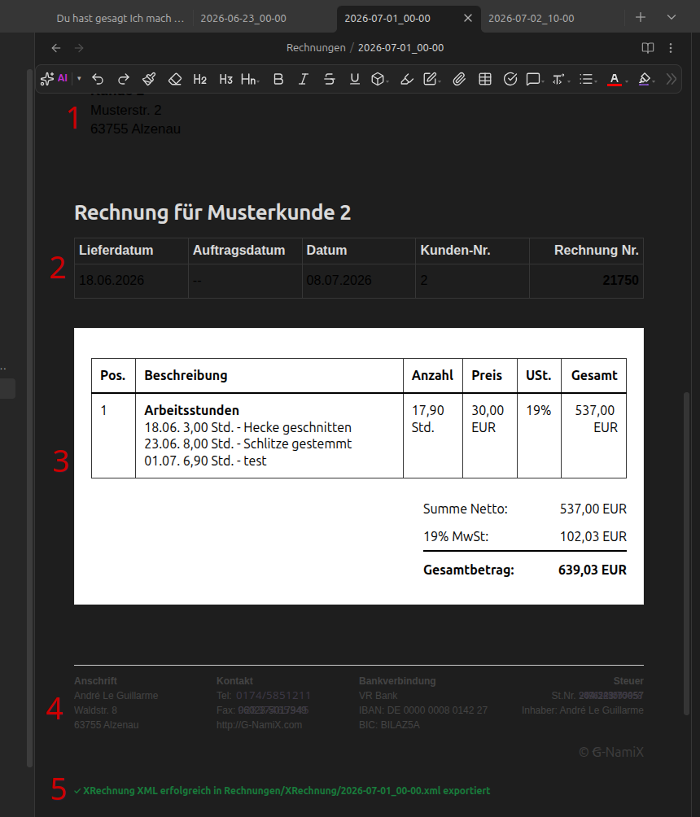700x817 pixels.
Task: Open the cube block insert dropdown
Action: [380, 79]
